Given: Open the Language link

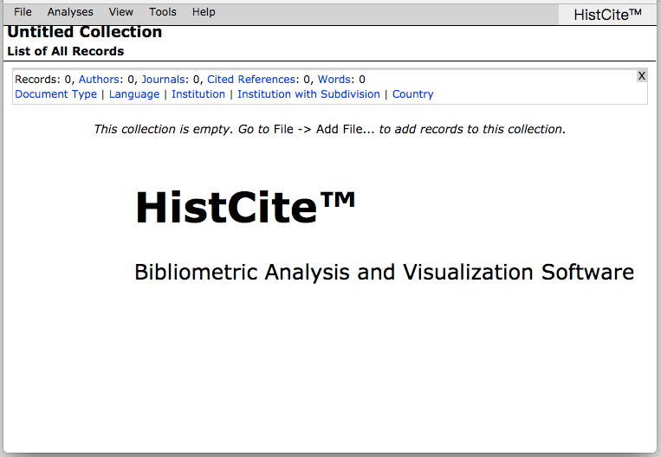Looking at the screenshot, I should tap(134, 94).
